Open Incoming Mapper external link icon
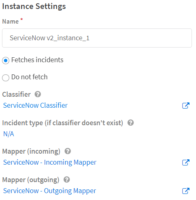The height and width of the screenshot is (200, 196). (x=186, y=162)
